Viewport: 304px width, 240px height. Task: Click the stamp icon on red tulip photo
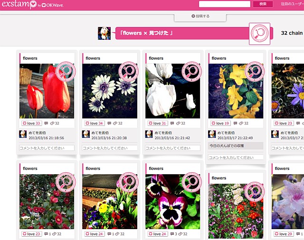click(x=66, y=71)
